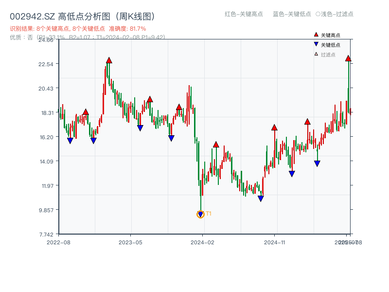Click the red 识别结果 summary line
This screenshot has width=389, height=292.
(78, 29)
